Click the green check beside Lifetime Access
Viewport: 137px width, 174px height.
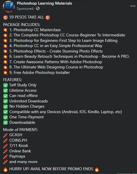(x=5, y=91)
